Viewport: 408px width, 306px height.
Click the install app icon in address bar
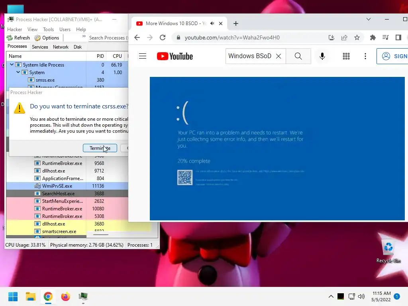click(331, 37)
